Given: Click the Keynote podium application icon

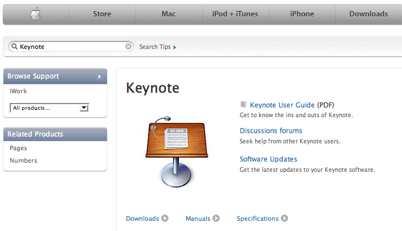Looking at the screenshot, I should (x=177, y=151).
